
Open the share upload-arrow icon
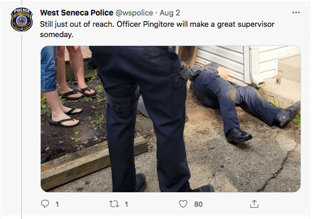coord(254,204)
